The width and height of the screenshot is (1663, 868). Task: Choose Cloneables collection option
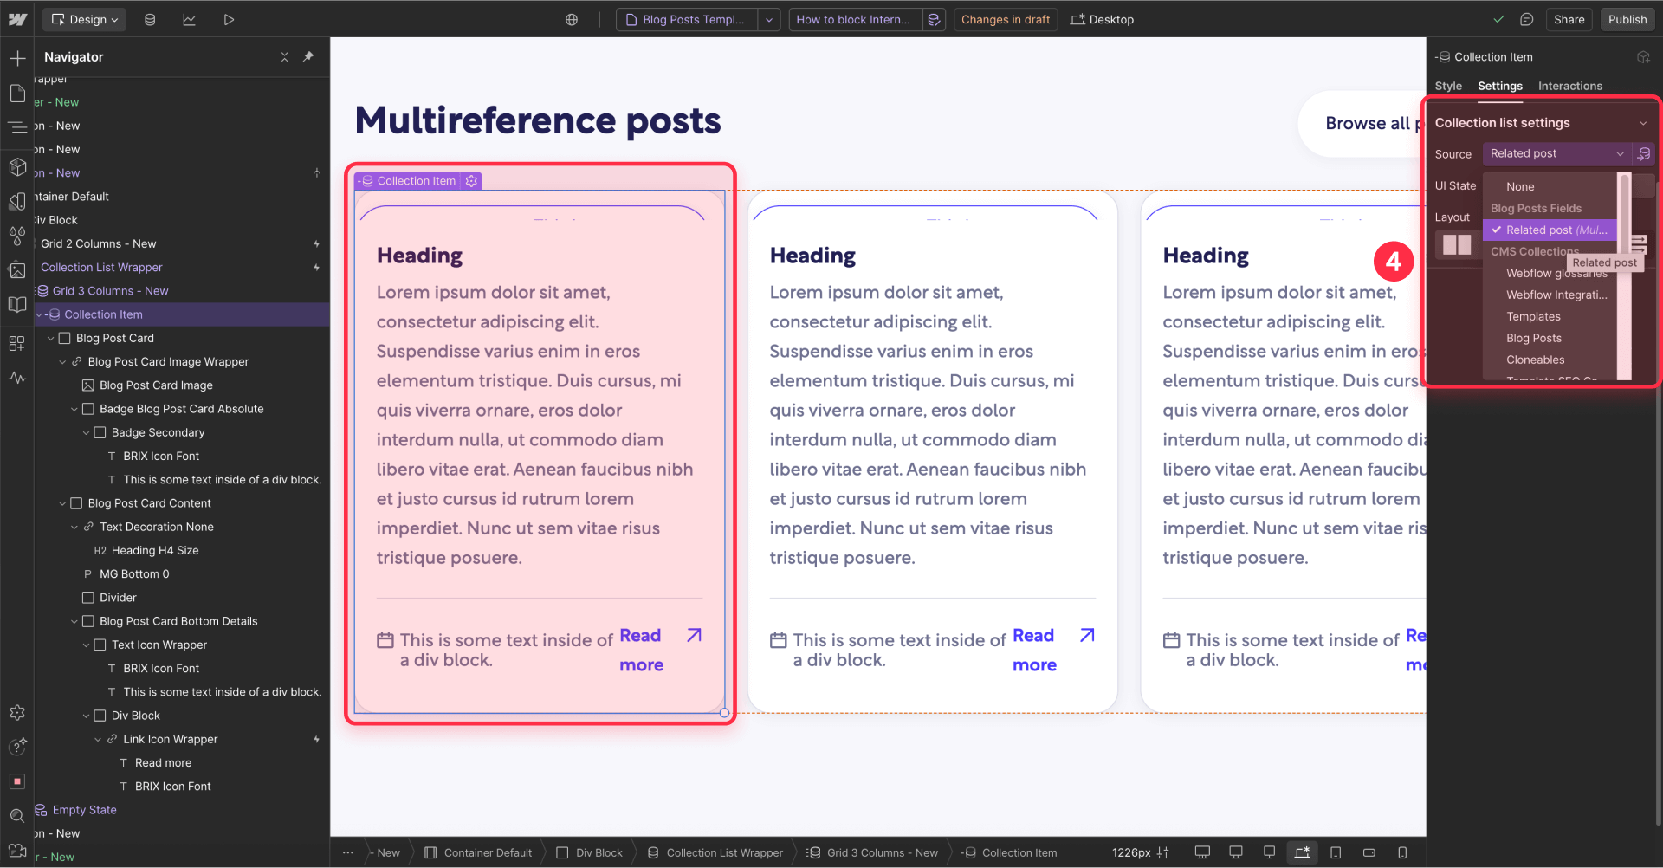(x=1550, y=360)
